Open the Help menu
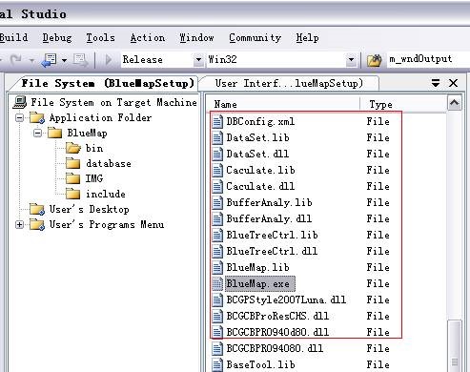Image resolution: width=470 pixels, height=372 pixels. pyautogui.click(x=307, y=37)
